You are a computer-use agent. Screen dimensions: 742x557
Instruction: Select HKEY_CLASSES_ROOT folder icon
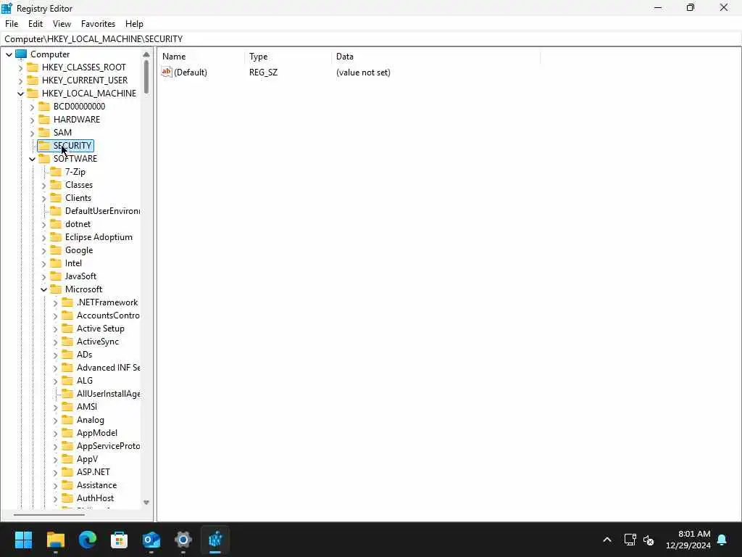tap(33, 67)
